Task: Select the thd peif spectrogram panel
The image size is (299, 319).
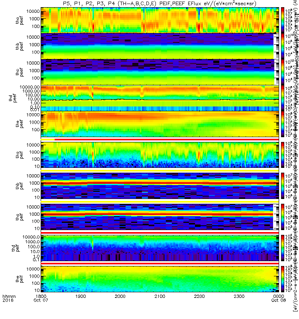Action: pos(160,248)
